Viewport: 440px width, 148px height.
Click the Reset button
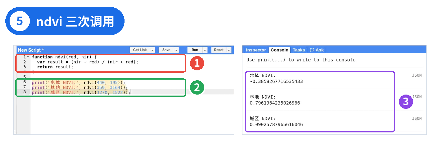click(x=219, y=50)
